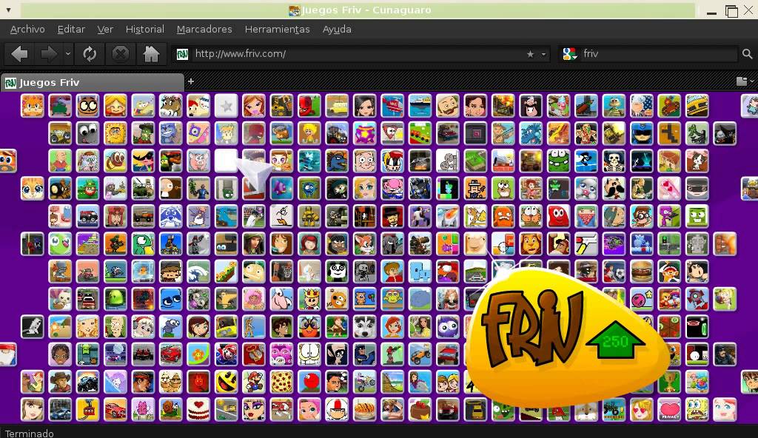The width and height of the screenshot is (758, 438).
Task: Open the red ball game icon
Action: [x=309, y=382]
